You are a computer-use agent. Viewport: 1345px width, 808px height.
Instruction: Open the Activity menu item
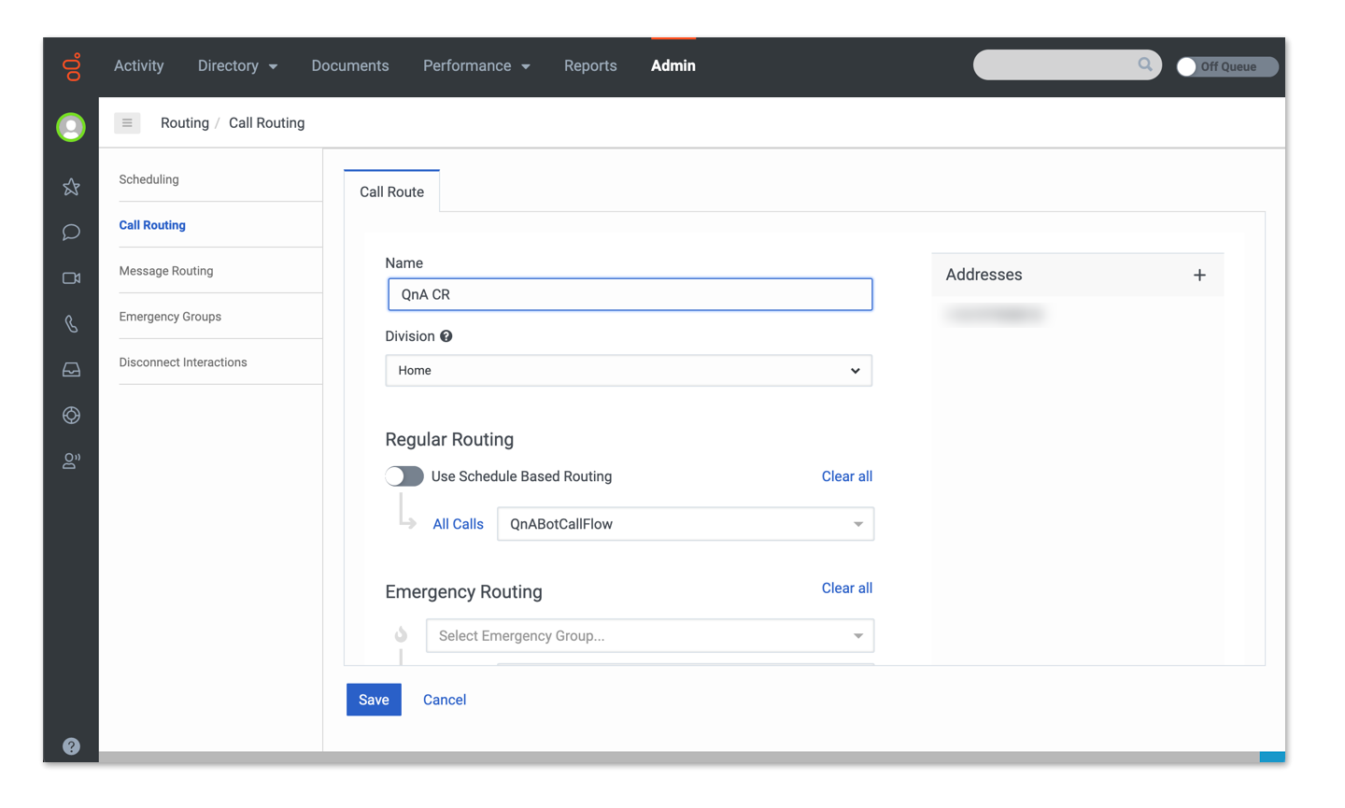click(x=139, y=66)
